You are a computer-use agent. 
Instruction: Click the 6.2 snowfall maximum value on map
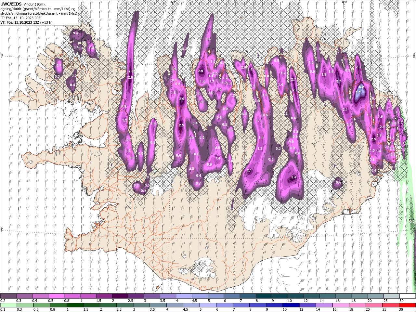coord(361,87)
